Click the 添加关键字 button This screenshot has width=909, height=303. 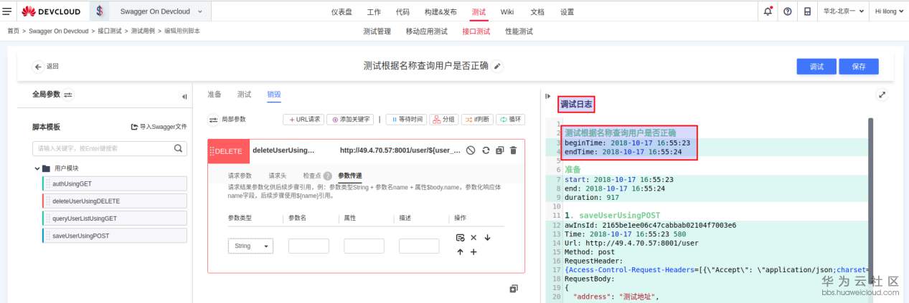pos(351,120)
